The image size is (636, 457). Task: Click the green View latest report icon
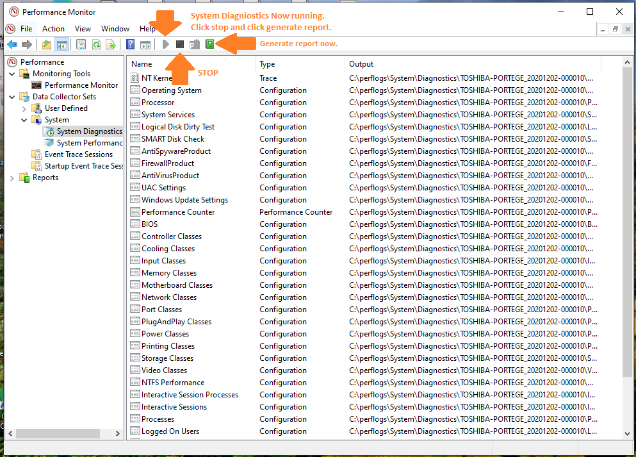pos(209,44)
